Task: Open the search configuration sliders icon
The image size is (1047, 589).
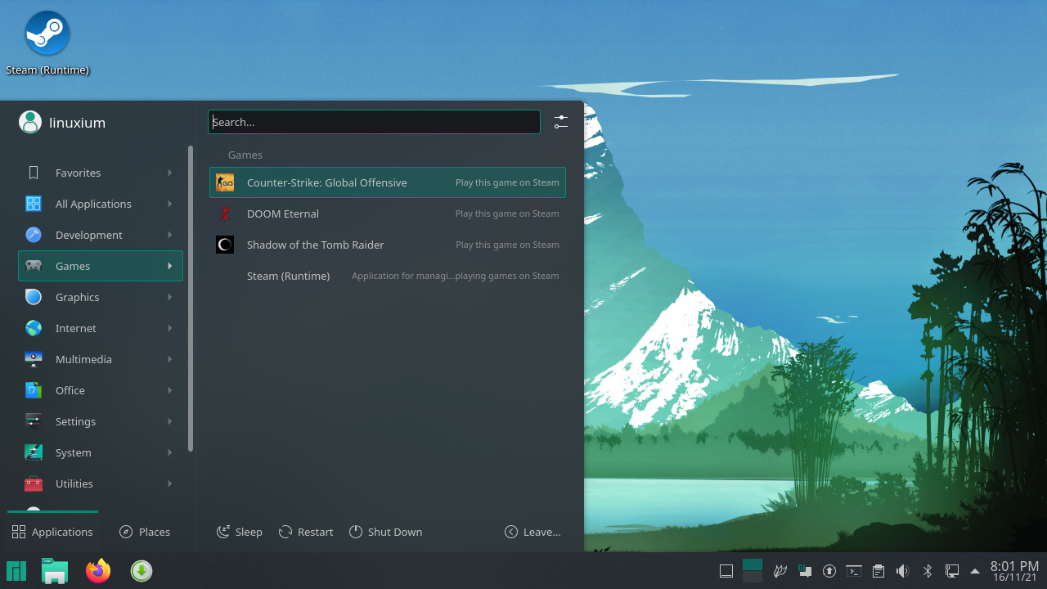Action: (560, 122)
